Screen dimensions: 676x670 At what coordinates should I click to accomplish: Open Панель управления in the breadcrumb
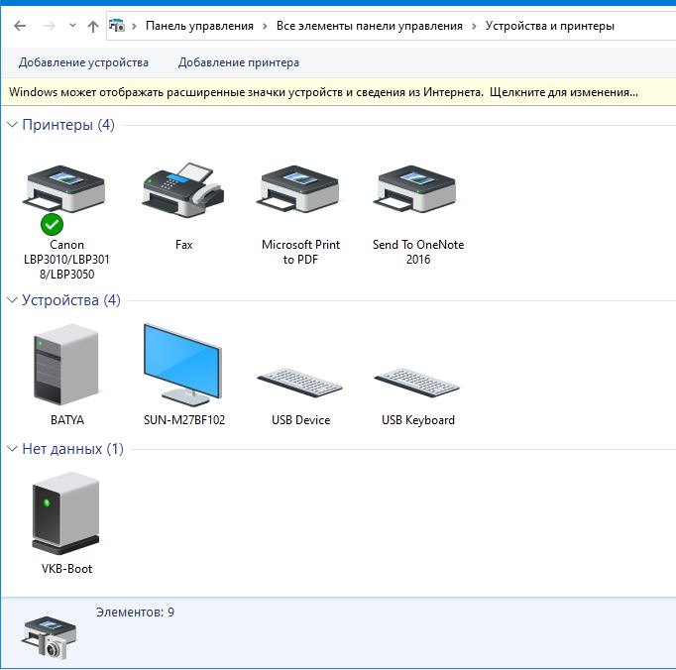point(199,26)
